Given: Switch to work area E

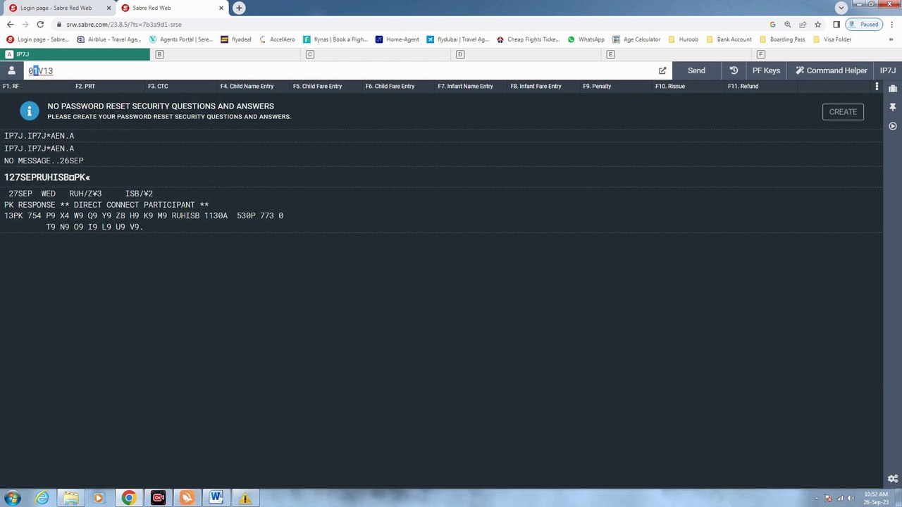Looking at the screenshot, I should (x=676, y=54).
